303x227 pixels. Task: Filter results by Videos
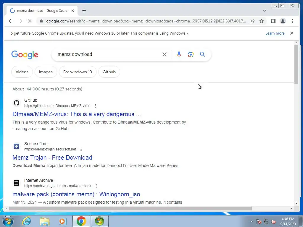(22, 72)
